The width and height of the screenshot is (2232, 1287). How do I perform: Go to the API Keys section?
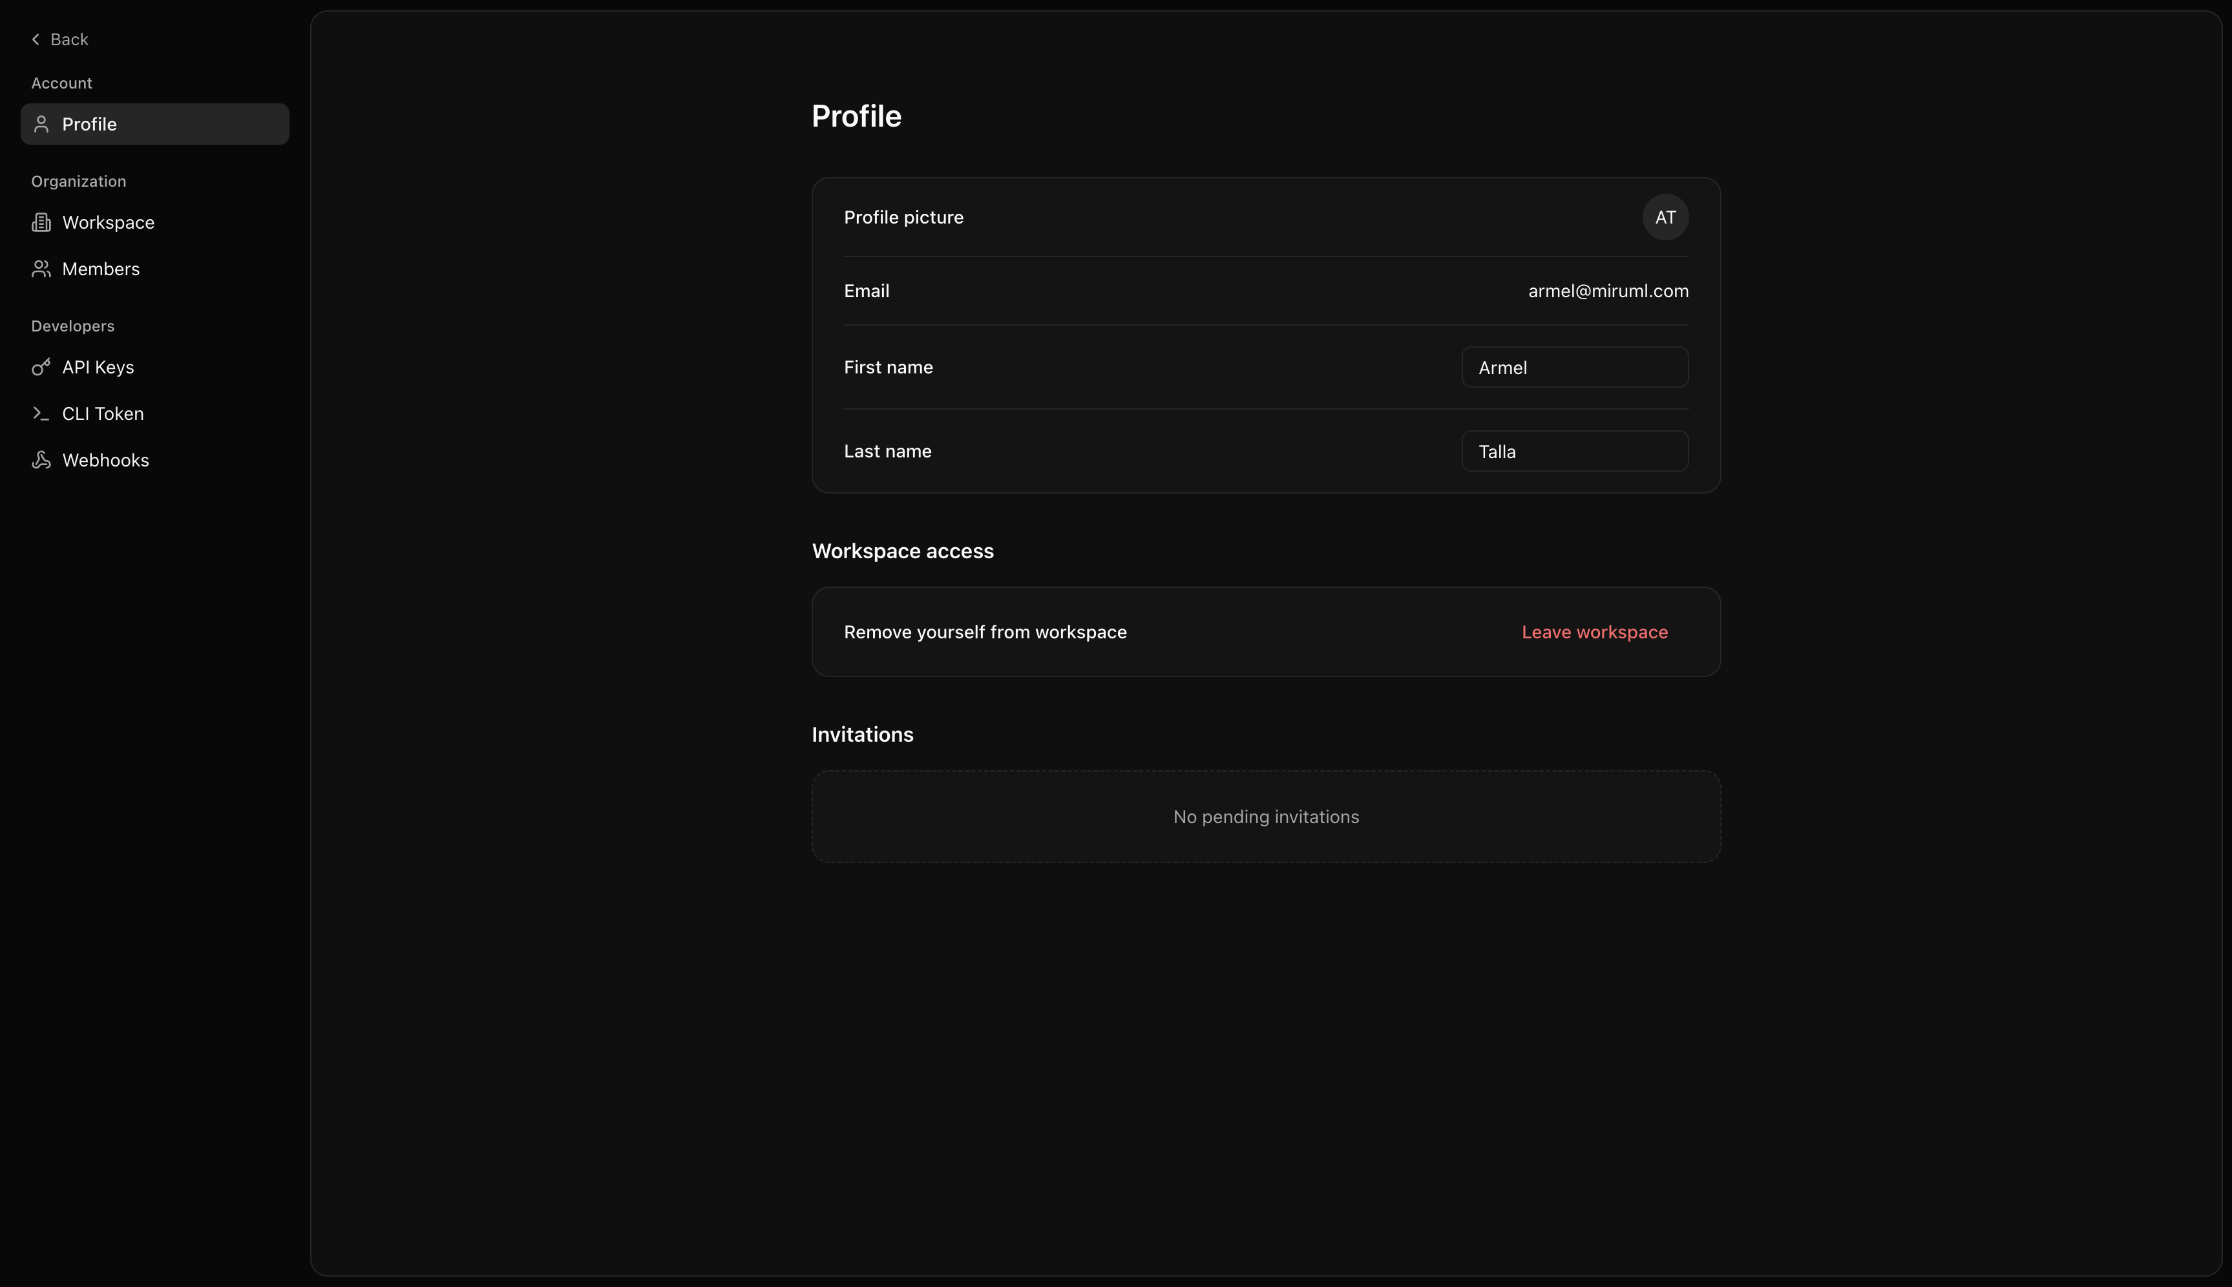[98, 368]
